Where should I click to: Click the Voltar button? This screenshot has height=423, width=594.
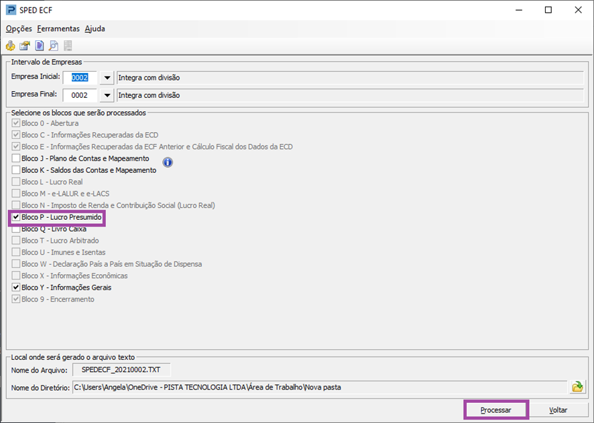558,410
